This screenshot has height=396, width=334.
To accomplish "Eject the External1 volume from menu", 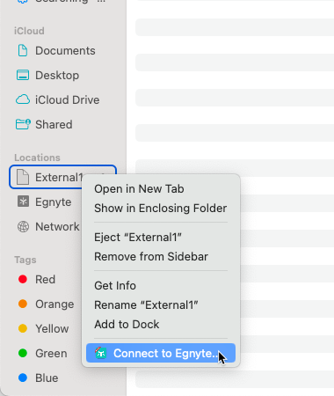I will (138, 238).
